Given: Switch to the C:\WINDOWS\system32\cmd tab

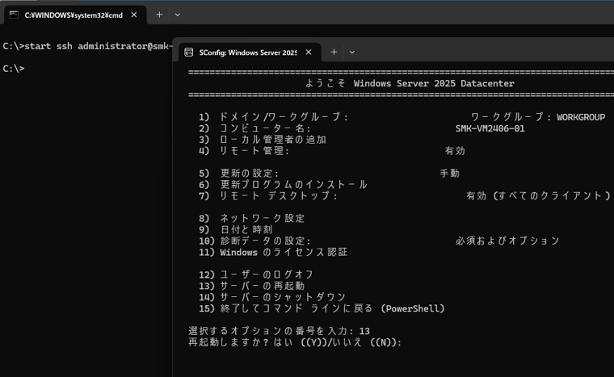Looking at the screenshot, I should (x=73, y=15).
